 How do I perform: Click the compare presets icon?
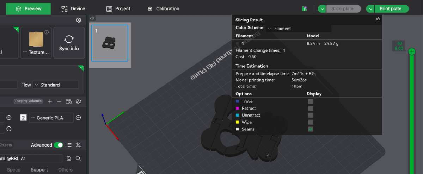coord(79,145)
